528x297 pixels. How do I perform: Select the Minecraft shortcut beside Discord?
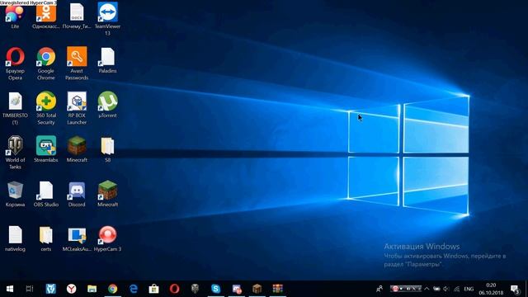[107, 194]
